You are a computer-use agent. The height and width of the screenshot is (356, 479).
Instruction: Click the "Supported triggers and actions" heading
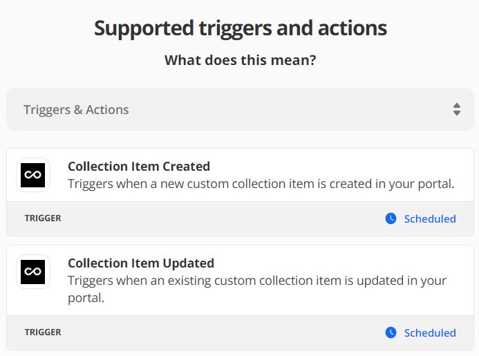[240, 28]
